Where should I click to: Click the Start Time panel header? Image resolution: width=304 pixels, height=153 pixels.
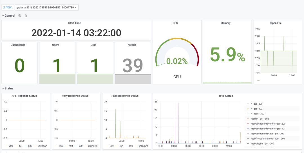click(x=75, y=23)
